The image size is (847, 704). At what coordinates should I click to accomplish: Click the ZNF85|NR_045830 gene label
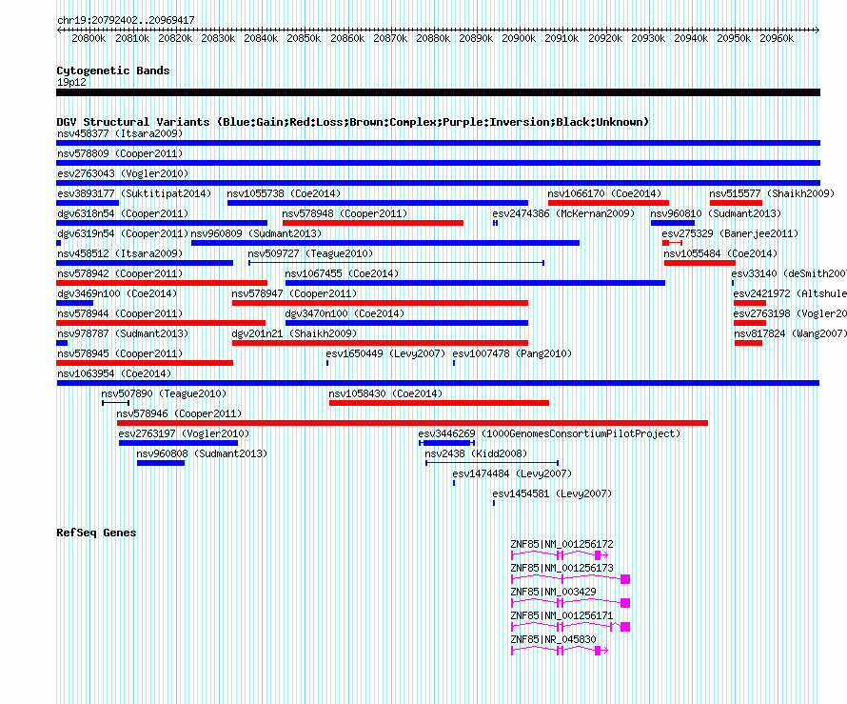(x=554, y=639)
